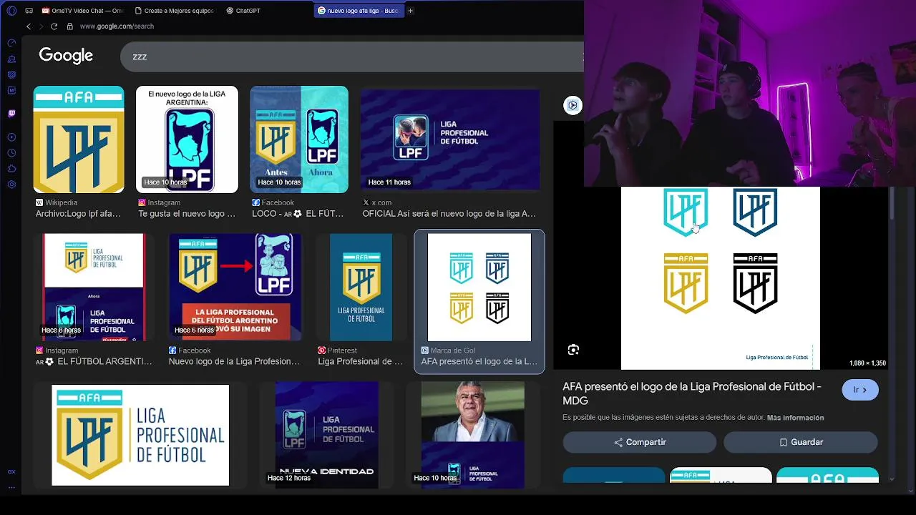Click the Hace 12 horas label
Viewport: 916px width, 515px height.
pos(289,478)
